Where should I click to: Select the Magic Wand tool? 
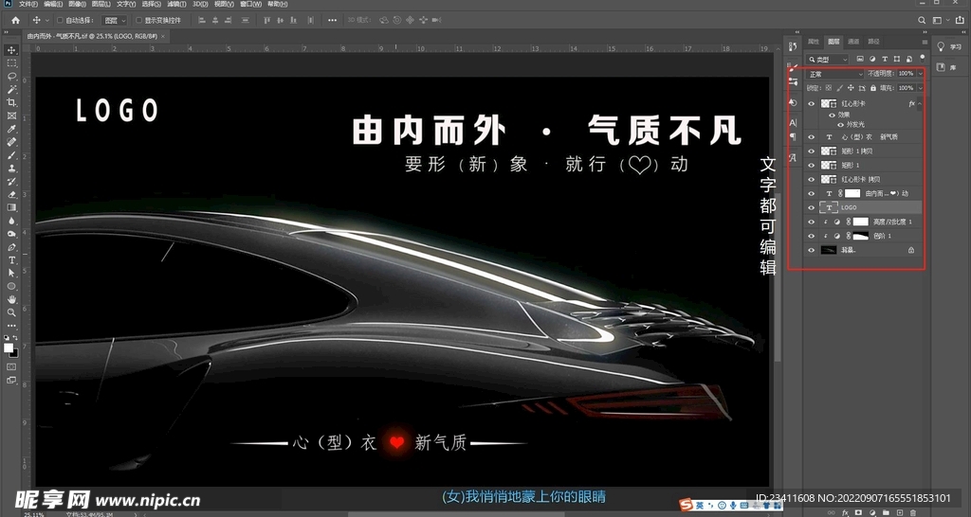(11, 90)
